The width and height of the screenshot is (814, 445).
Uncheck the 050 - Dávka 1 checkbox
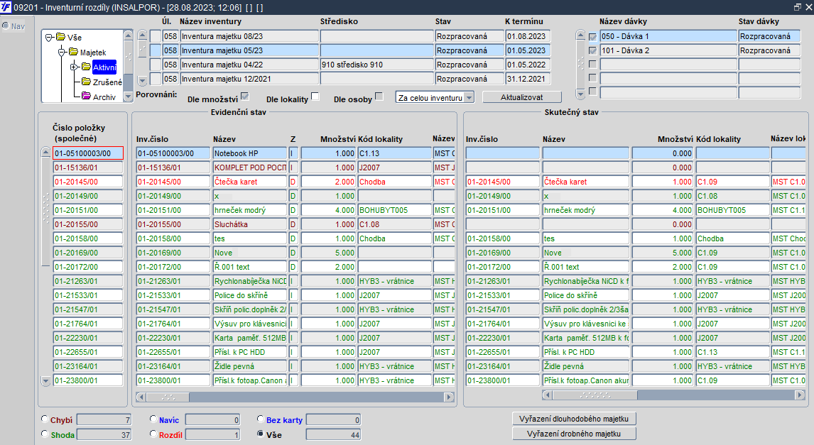[x=593, y=37]
